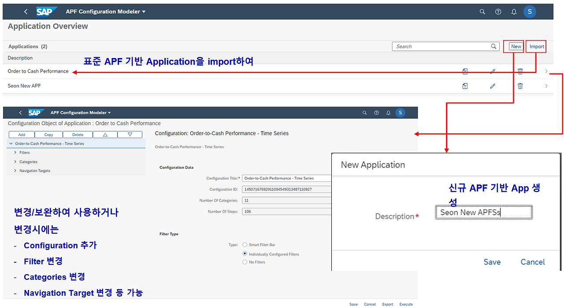Save the New Application dialog
Image resolution: width=564 pixels, height=308 pixels.
pyautogui.click(x=492, y=262)
